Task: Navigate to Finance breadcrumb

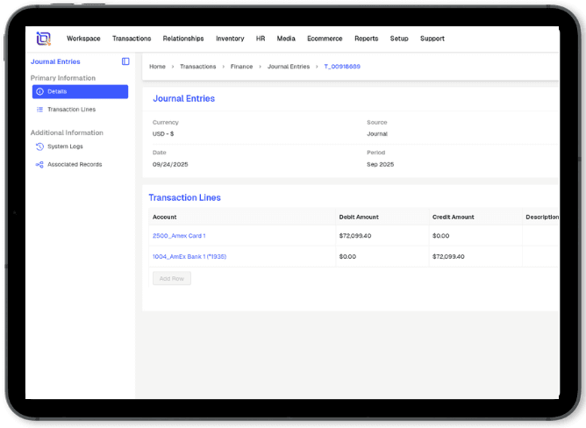Action: 241,67
